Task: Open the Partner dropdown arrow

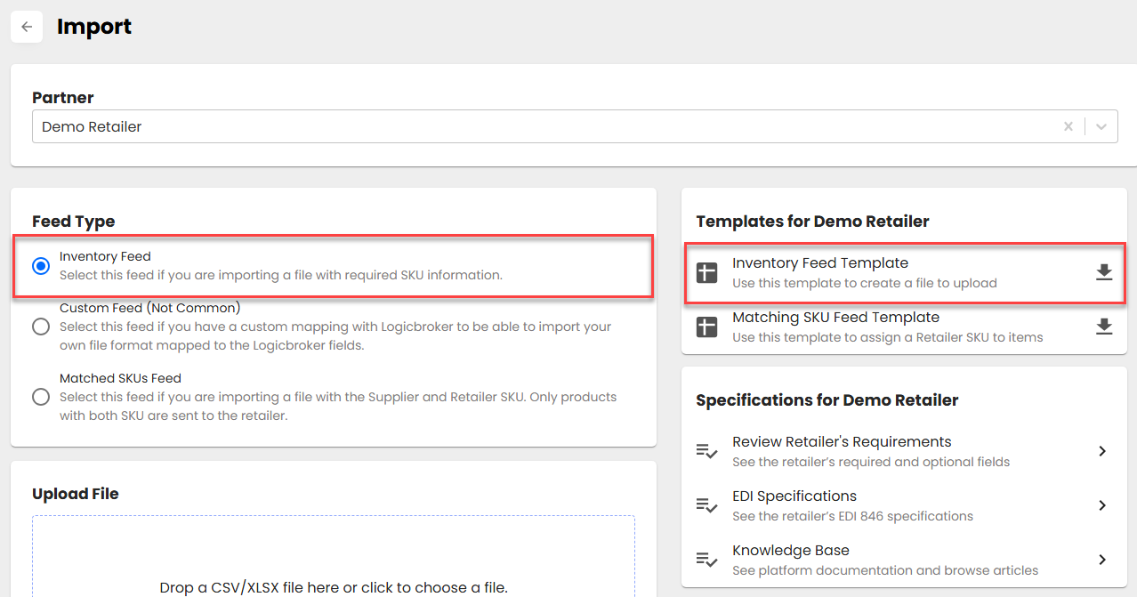Action: (1101, 126)
